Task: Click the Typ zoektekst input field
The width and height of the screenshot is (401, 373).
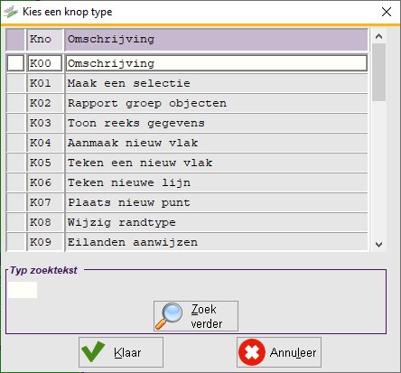Action: [x=23, y=290]
